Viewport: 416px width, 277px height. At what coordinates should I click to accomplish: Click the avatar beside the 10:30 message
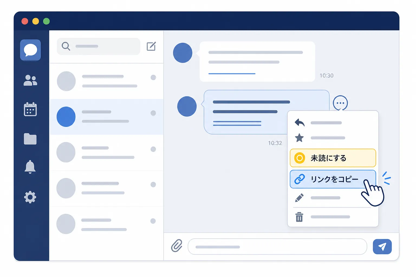point(183,53)
